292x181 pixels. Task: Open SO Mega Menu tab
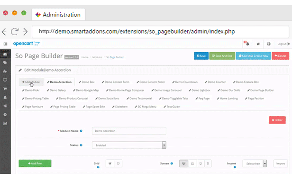[146, 107]
